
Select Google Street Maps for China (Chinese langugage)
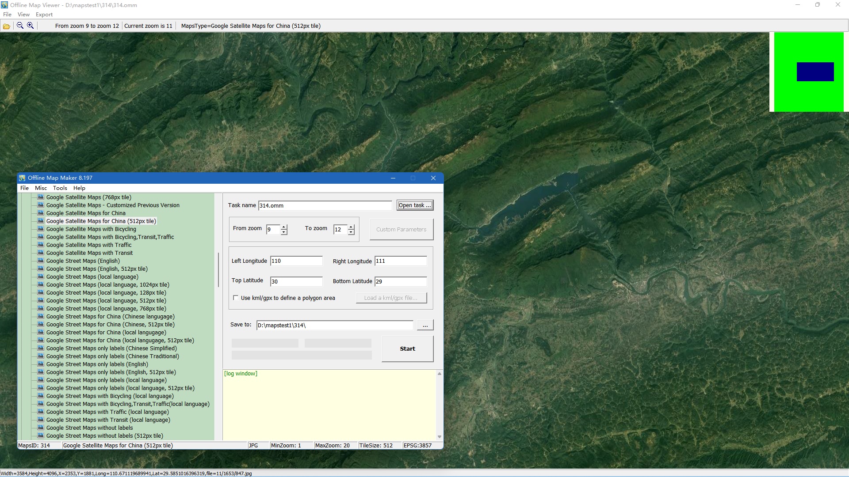(x=110, y=316)
